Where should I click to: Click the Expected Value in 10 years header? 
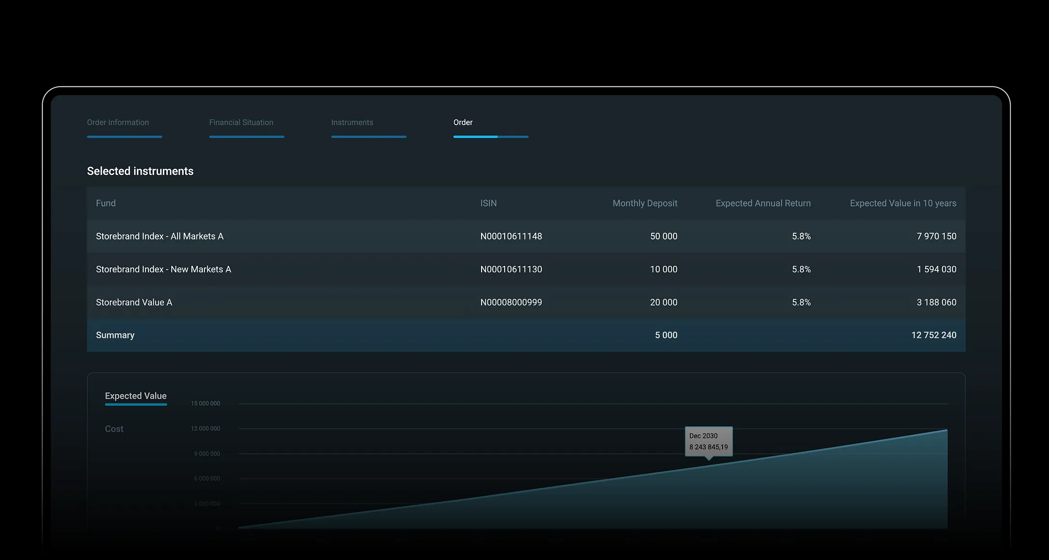pyautogui.click(x=903, y=203)
